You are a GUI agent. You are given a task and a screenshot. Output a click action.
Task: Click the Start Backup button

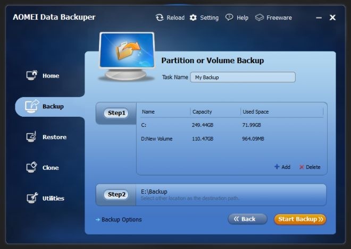[300, 219]
